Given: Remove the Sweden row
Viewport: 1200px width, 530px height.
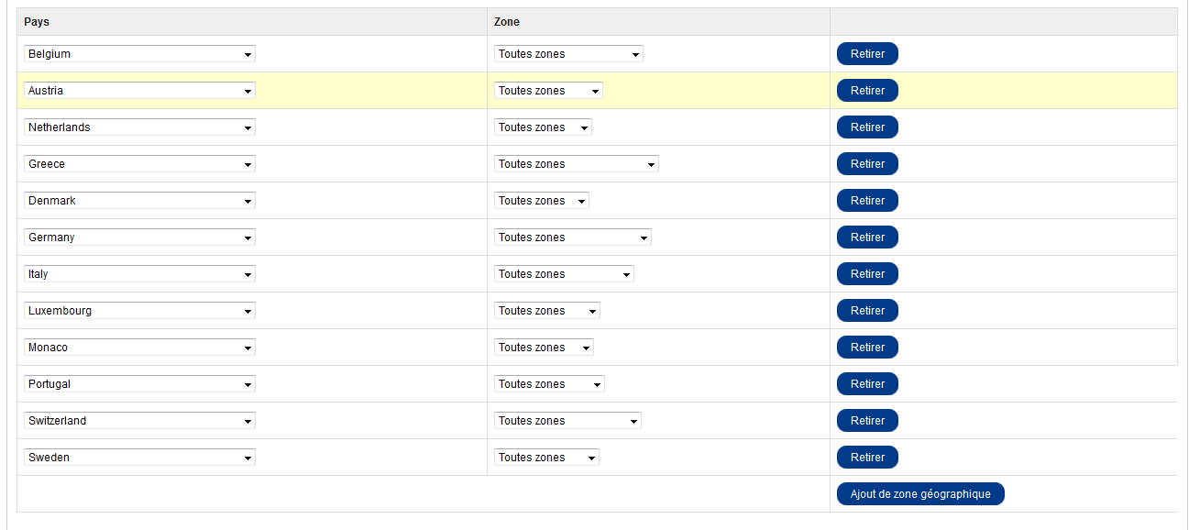Looking at the screenshot, I should 867,458.
